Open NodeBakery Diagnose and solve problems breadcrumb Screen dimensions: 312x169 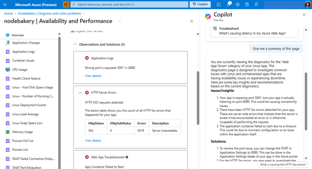tap(50, 13)
